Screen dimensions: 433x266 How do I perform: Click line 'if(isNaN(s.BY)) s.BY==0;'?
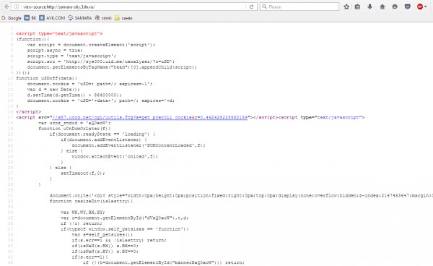click(105, 252)
